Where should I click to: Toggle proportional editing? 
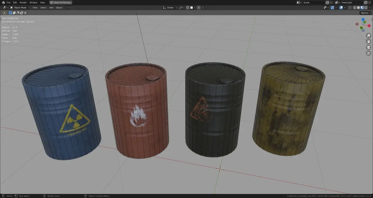coord(199,7)
